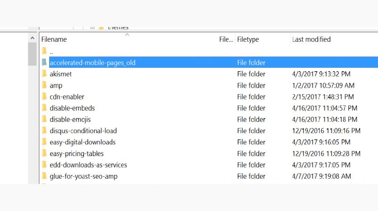
Task: Click the accelerated-mobile-pages_old folder icon
Action: [44, 62]
